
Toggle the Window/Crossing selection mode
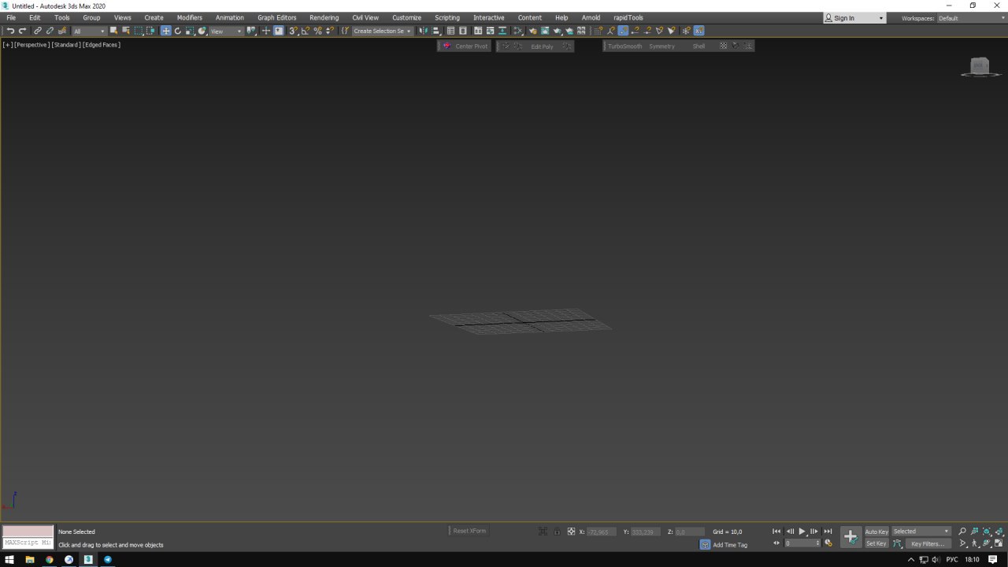coord(150,31)
